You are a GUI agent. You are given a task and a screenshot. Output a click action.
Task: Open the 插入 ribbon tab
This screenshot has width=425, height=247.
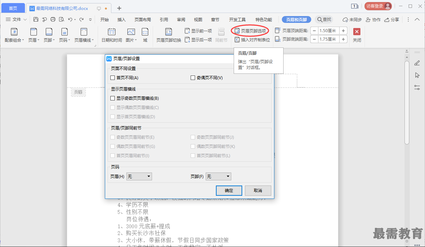pos(122,19)
